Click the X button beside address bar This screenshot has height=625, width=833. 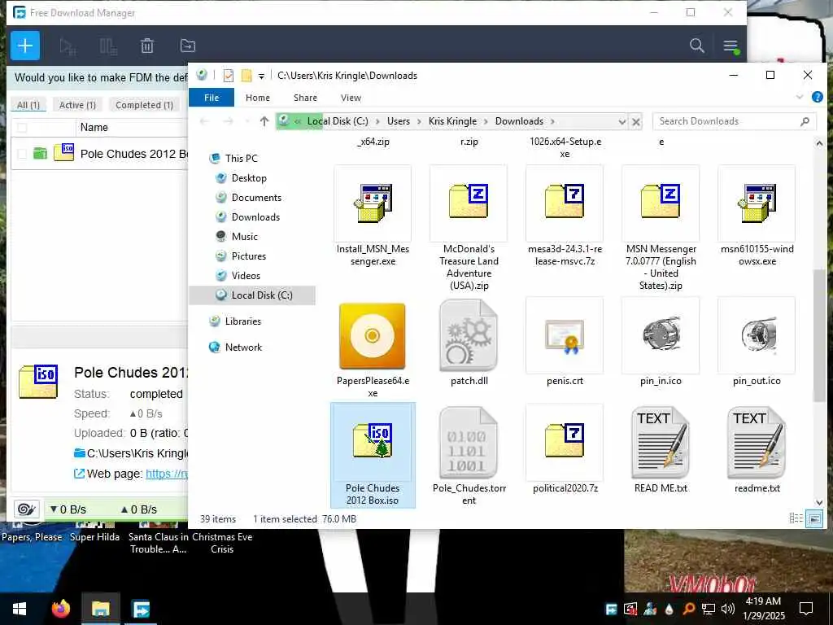[x=635, y=122]
